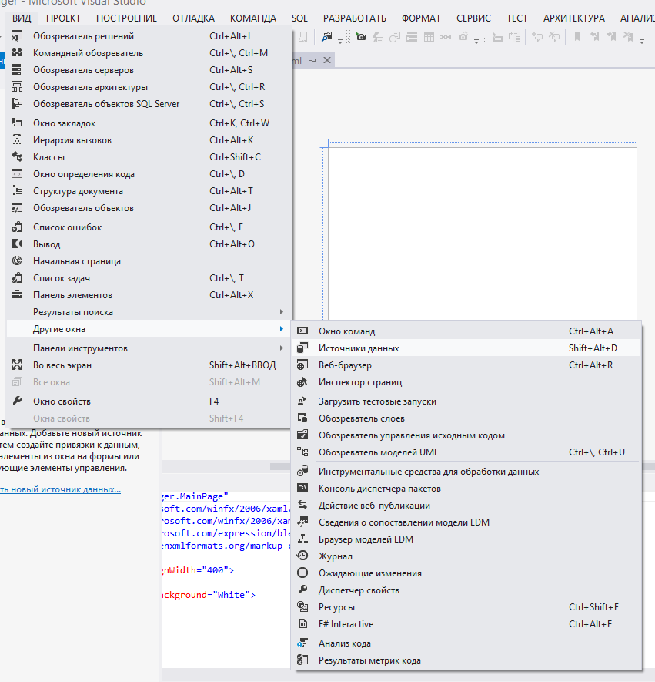Click the Начальная страница icon
Image resolution: width=655 pixels, height=682 pixels.
pos(17,261)
